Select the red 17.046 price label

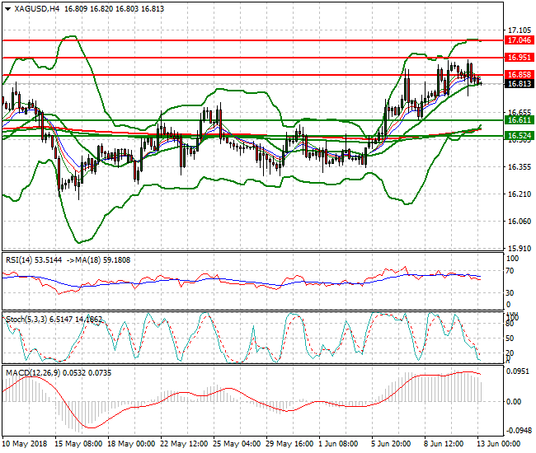(520, 40)
